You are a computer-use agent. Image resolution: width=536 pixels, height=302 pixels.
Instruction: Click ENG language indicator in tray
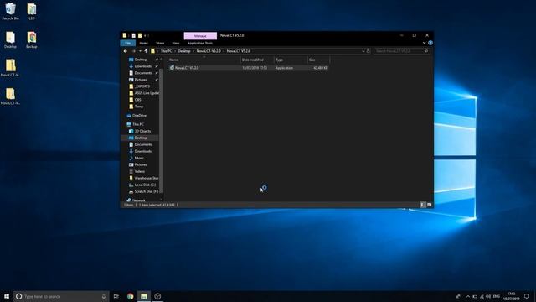click(x=497, y=296)
